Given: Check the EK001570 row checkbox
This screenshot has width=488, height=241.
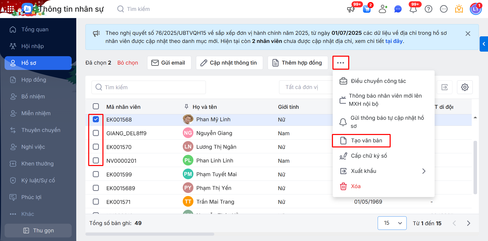Looking at the screenshot, I should (96, 147).
